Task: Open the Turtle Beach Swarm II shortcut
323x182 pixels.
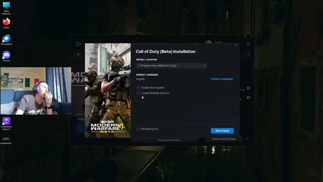Action: point(6,124)
